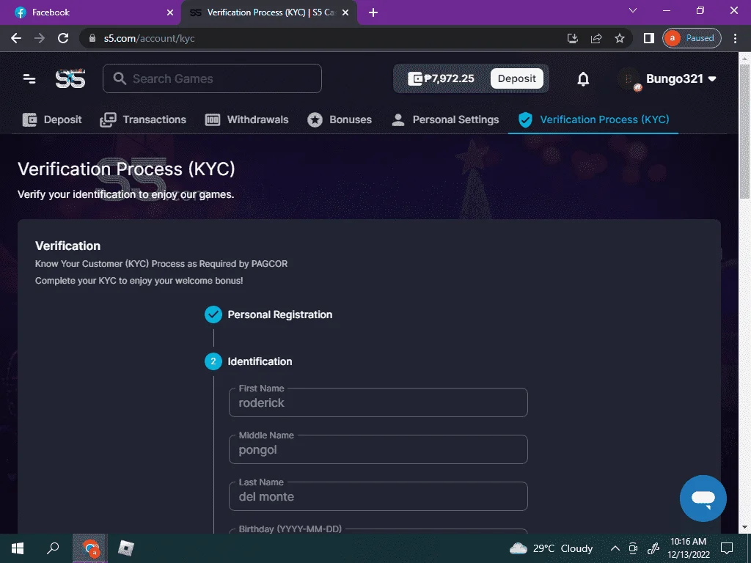Click the Chrome taskbar icon

pyautogui.click(x=90, y=548)
